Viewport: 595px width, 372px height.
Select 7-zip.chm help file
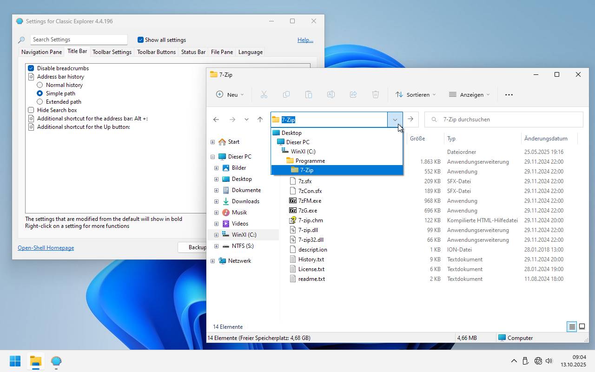(311, 220)
